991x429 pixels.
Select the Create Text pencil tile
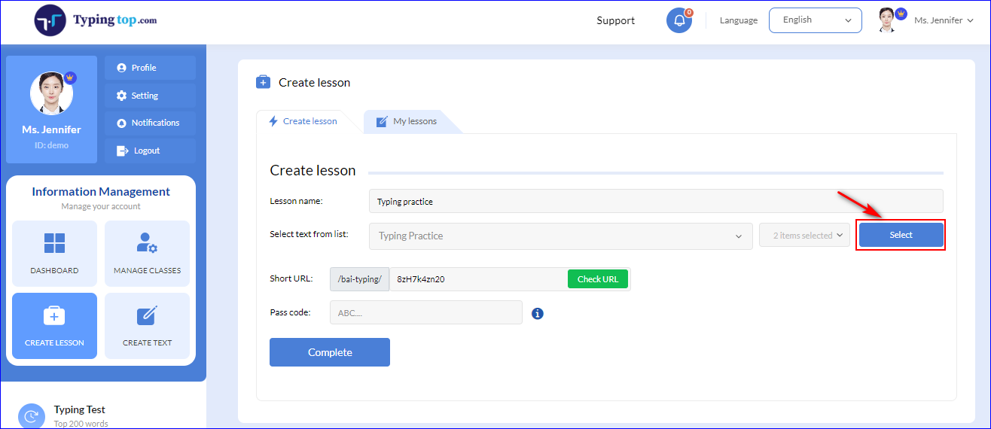(x=147, y=326)
